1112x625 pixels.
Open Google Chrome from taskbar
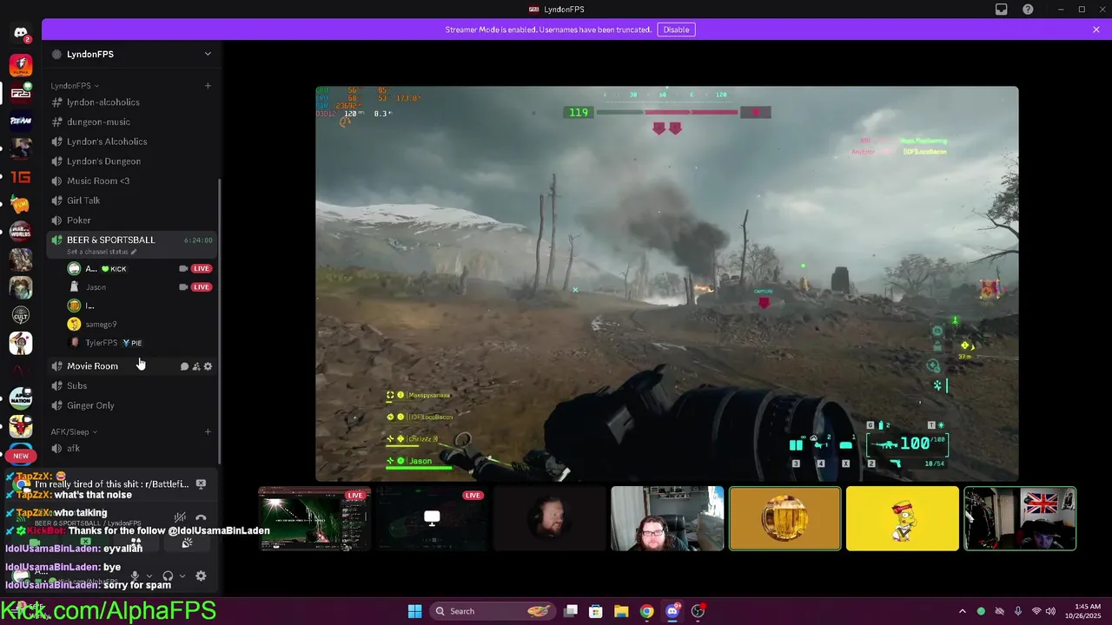click(x=646, y=611)
